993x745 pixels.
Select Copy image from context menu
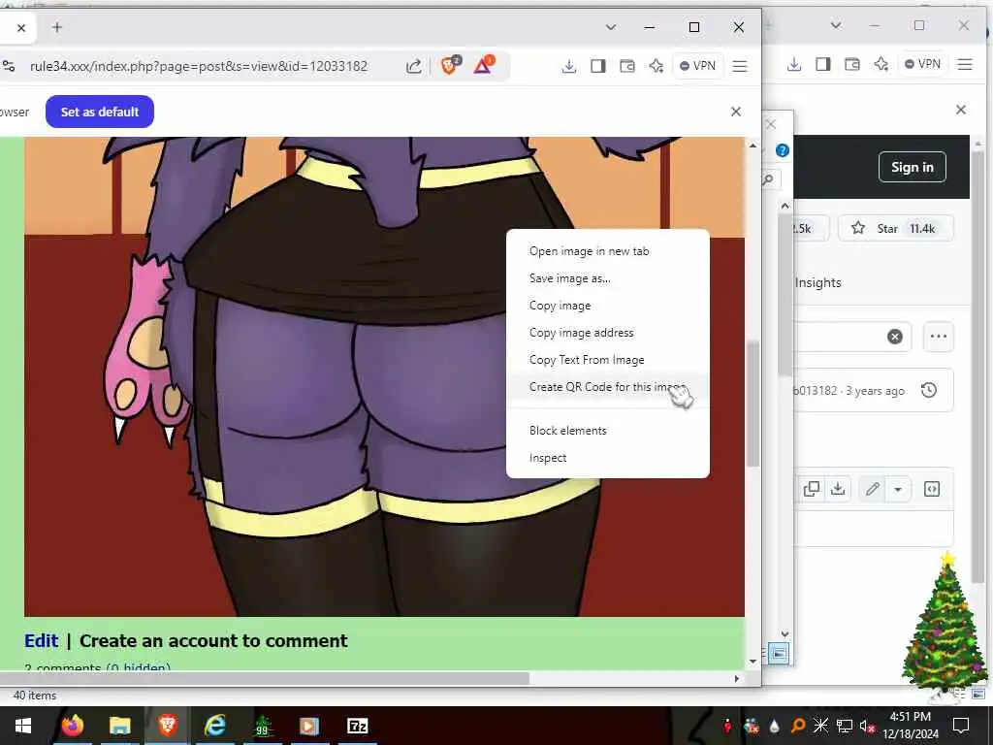(560, 306)
